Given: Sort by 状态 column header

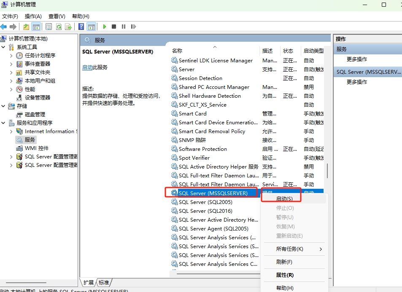Looking at the screenshot, I should coord(291,51).
